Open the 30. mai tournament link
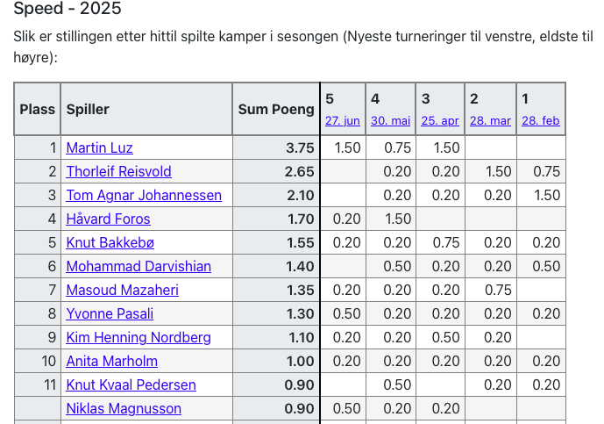This screenshot has width=604, height=424. (x=390, y=121)
